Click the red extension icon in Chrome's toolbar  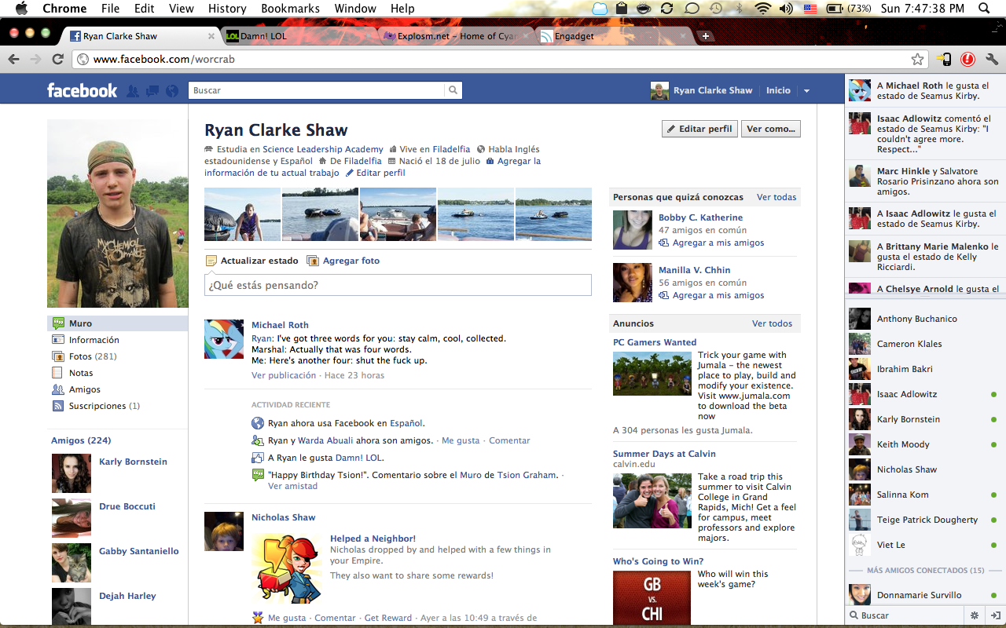[967, 59]
